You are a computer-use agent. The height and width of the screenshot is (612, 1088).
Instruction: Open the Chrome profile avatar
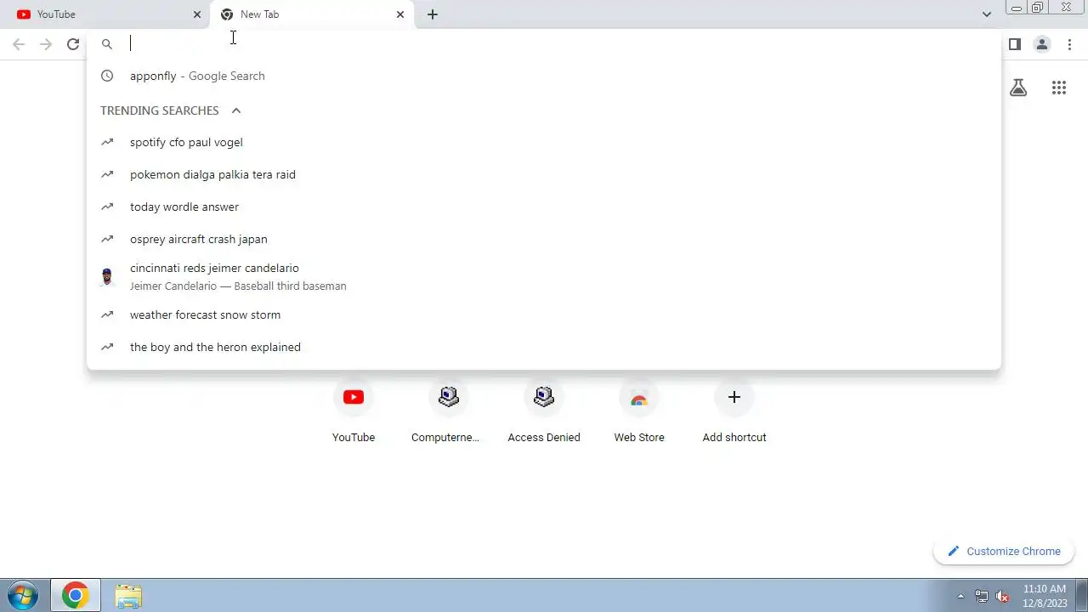[1042, 44]
